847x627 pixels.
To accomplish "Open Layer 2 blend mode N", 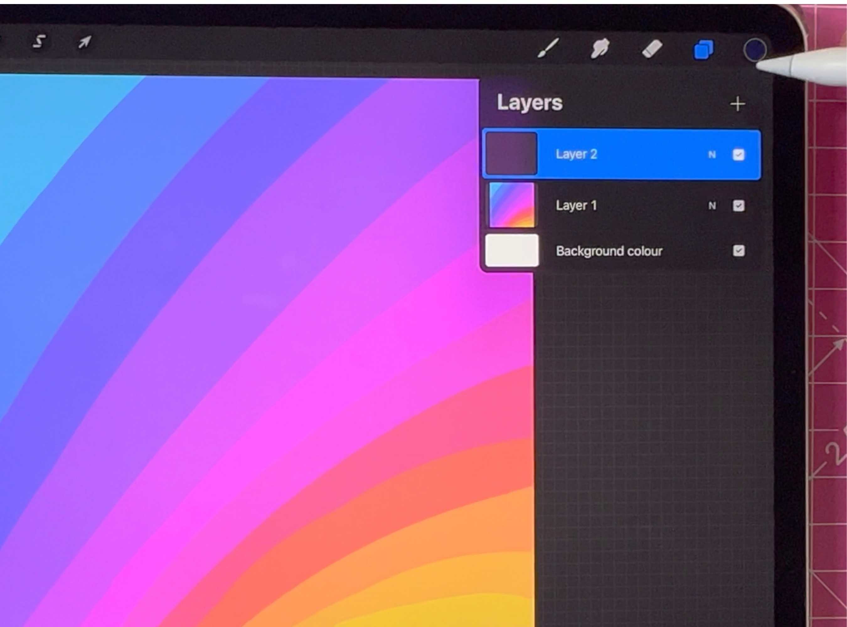I will point(712,155).
